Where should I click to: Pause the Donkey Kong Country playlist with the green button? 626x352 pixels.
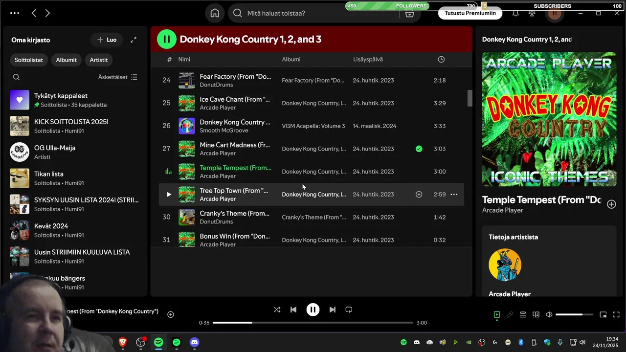click(x=167, y=39)
